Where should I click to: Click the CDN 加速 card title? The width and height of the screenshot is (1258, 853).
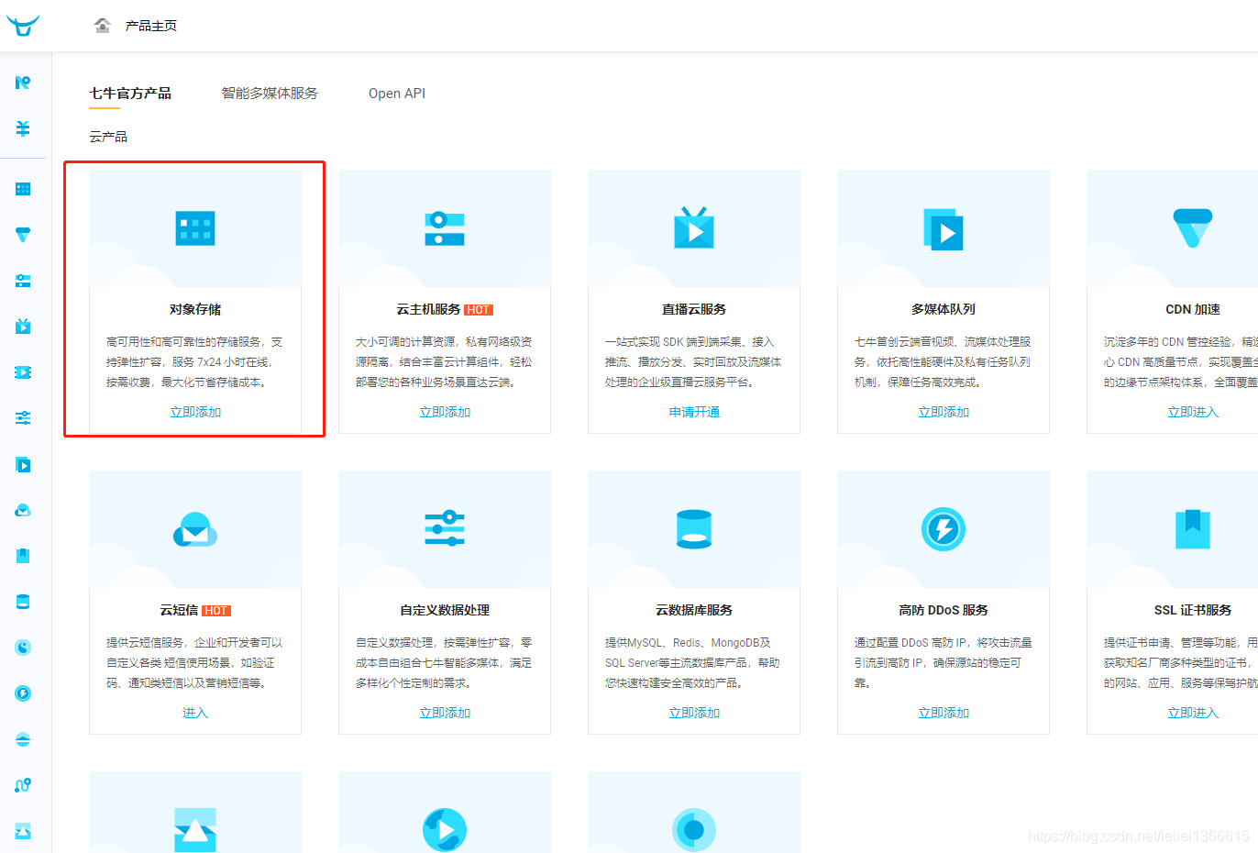[1193, 309]
